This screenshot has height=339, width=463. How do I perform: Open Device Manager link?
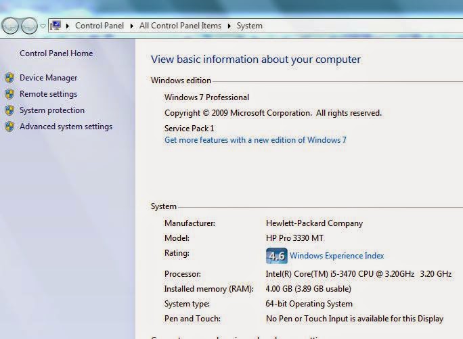point(49,78)
